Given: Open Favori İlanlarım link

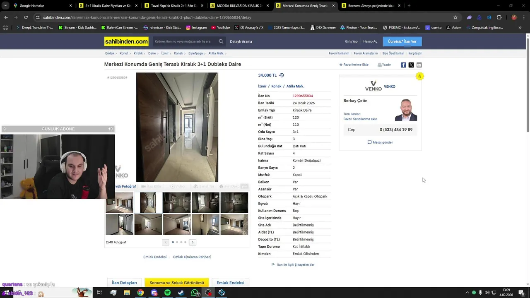Looking at the screenshot, I should [x=339, y=53].
